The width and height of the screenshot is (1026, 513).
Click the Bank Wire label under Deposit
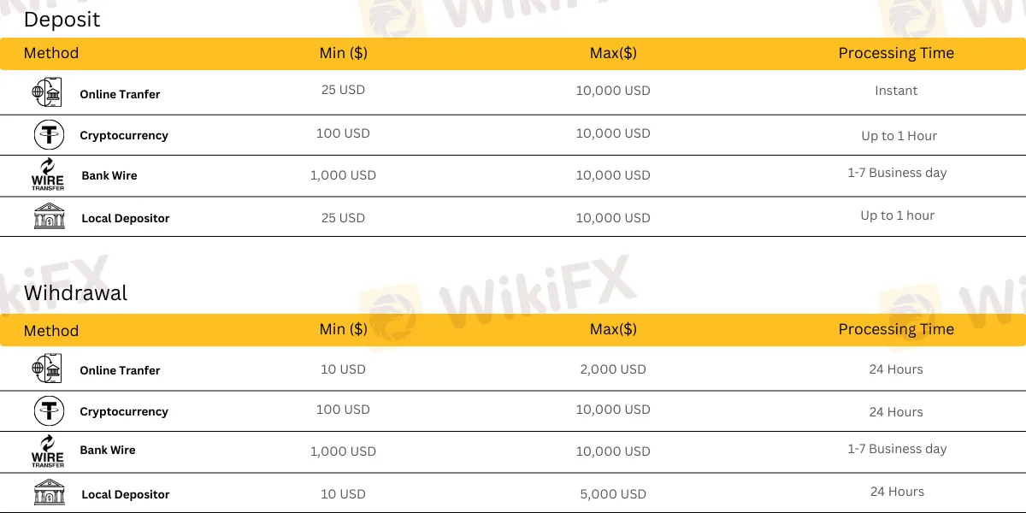pos(109,175)
